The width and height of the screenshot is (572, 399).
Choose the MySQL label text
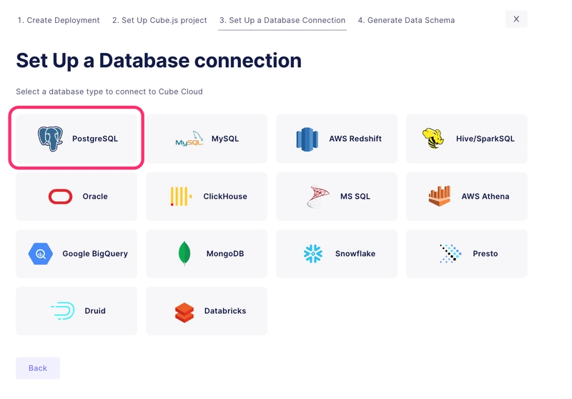click(225, 139)
